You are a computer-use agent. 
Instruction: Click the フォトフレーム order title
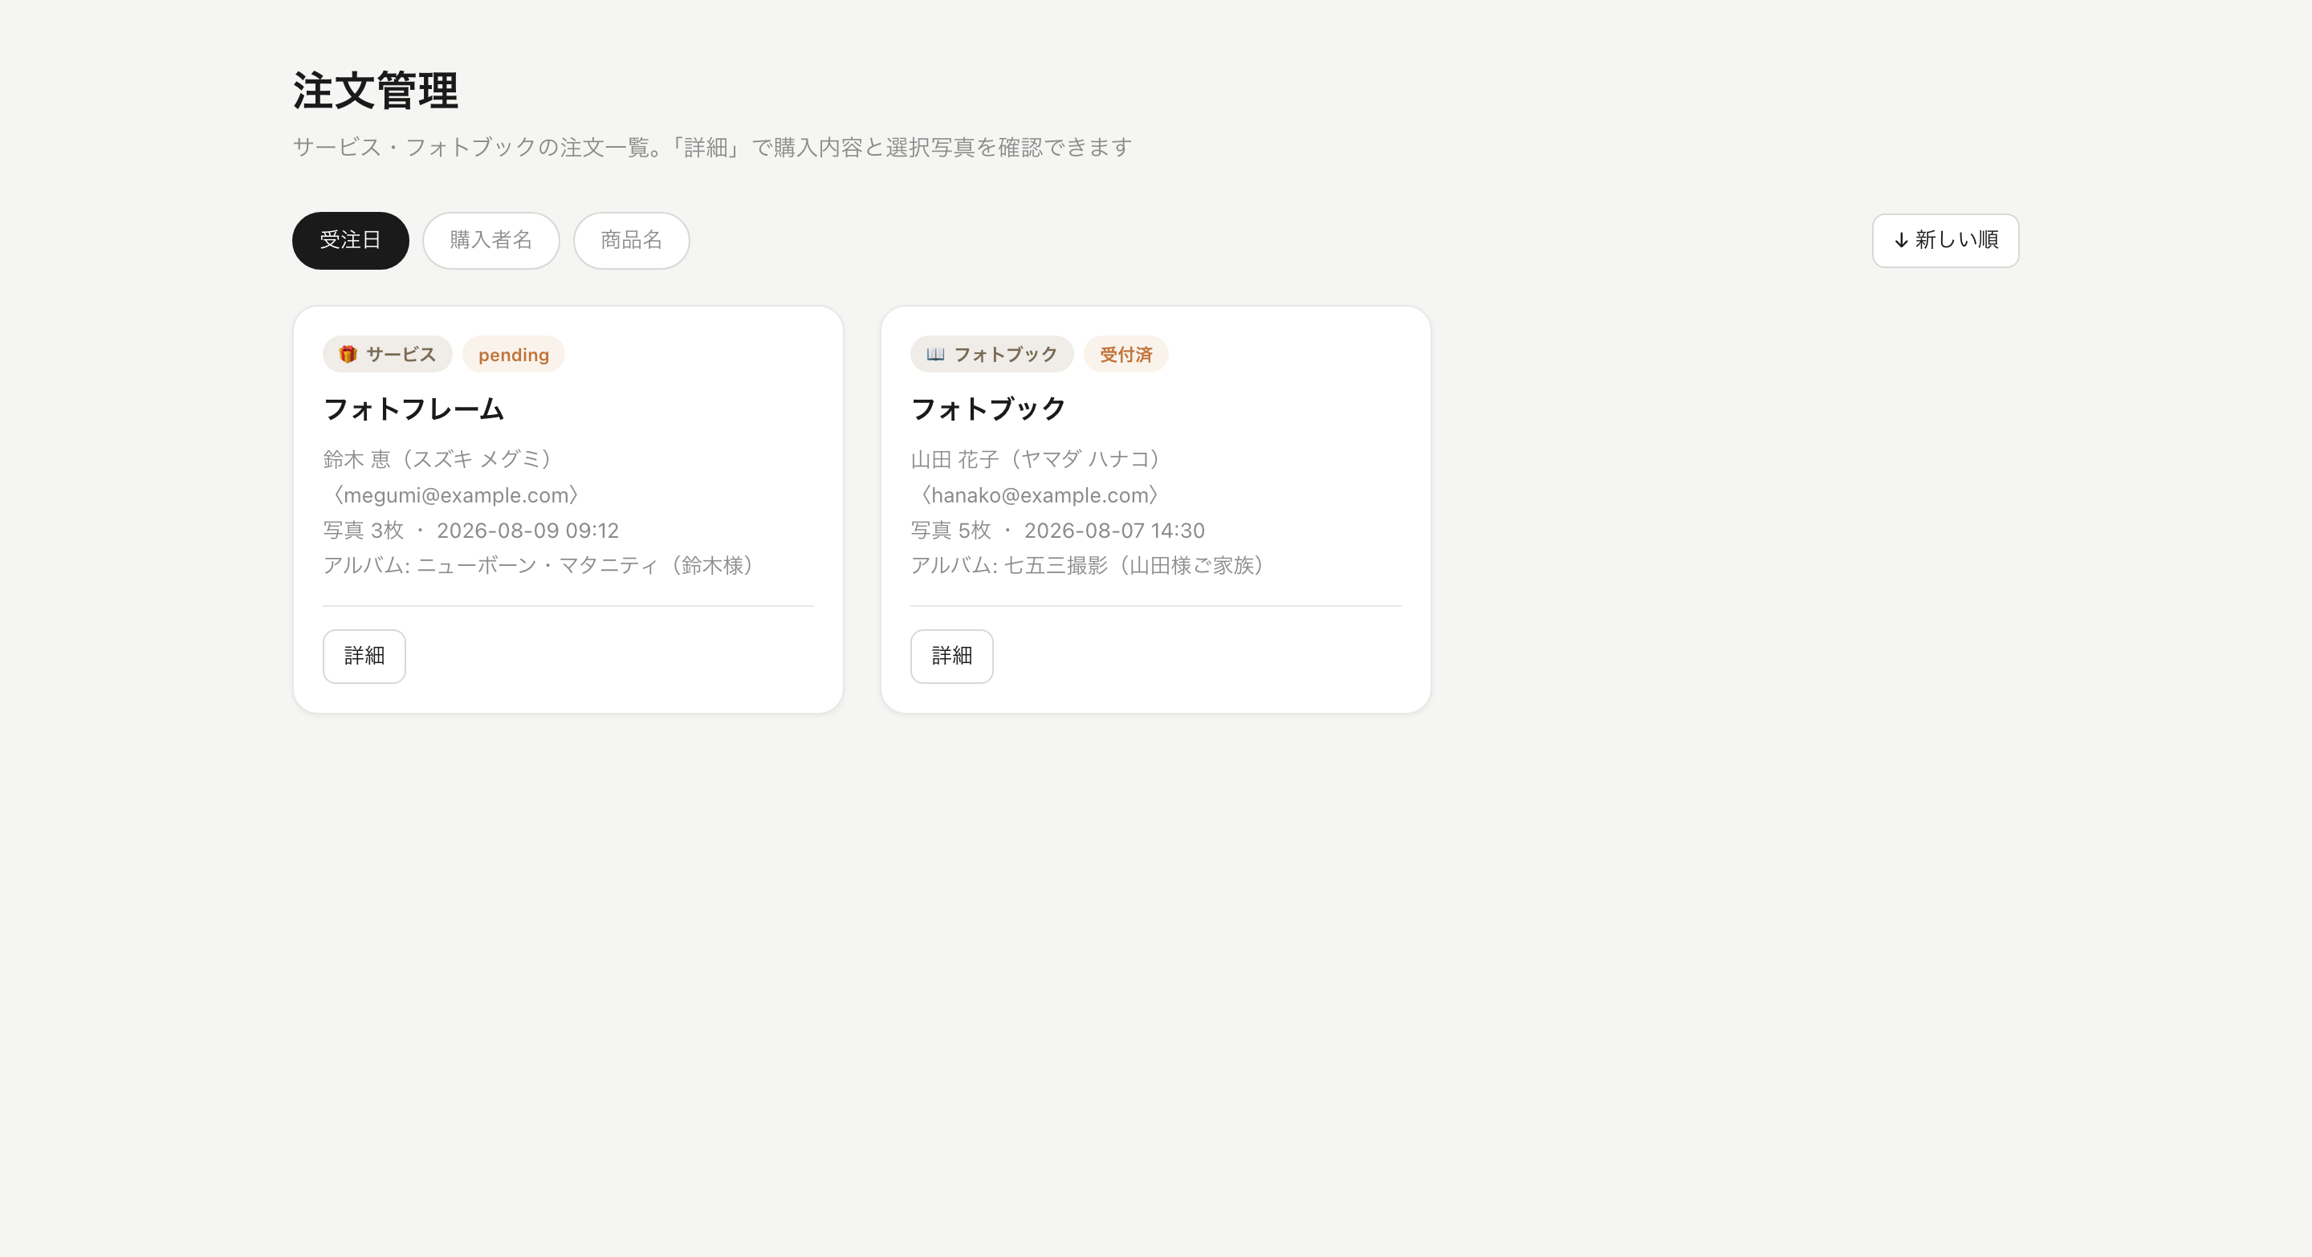point(413,409)
